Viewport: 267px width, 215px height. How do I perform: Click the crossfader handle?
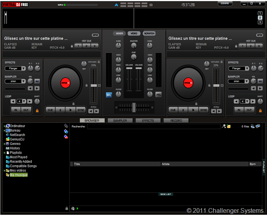pyautogui.click(x=134, y=107)
